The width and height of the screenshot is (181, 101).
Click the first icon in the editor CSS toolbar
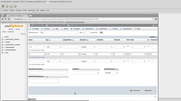coord(3,6)
